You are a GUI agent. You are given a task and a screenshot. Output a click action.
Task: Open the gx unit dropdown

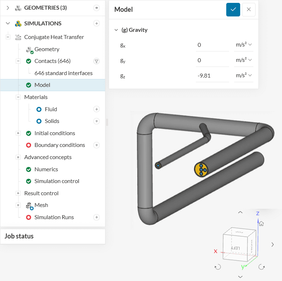(x=244, y=45)
